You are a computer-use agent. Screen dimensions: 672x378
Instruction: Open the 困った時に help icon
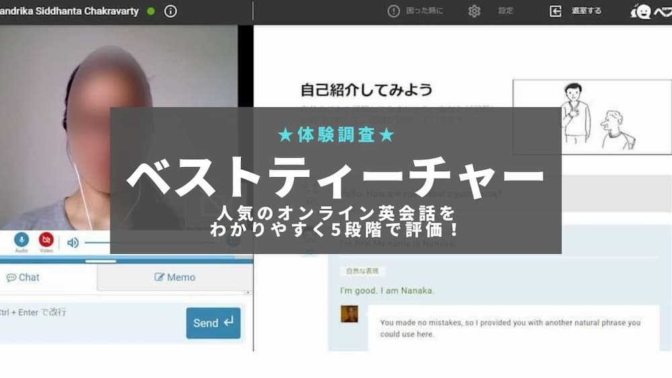pyautogui.click(x=393, y=11)
